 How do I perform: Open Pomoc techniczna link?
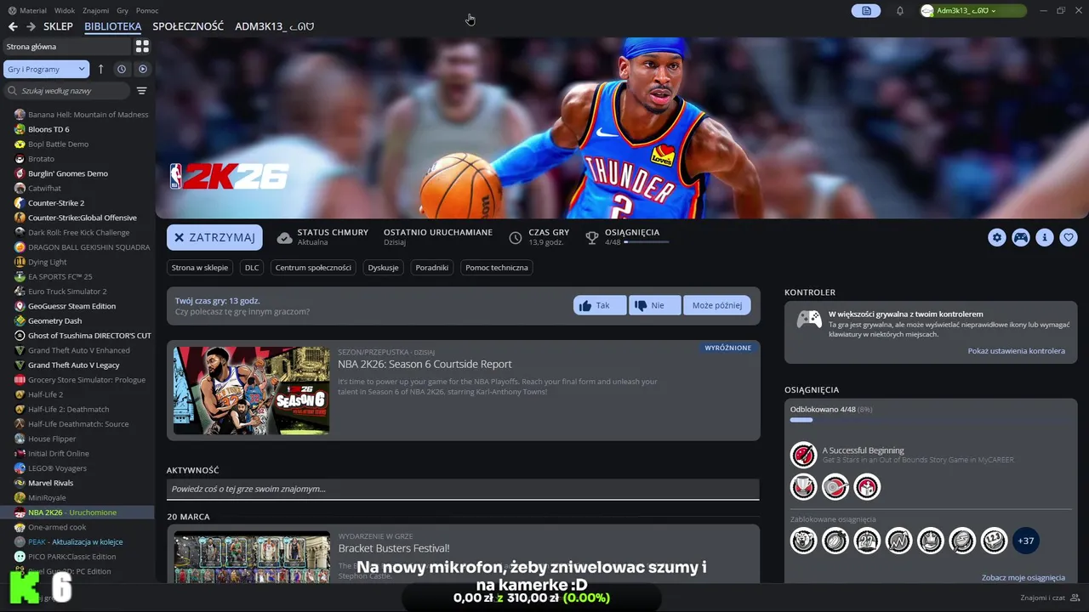pos(497,268)
